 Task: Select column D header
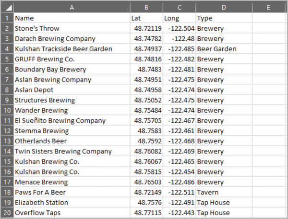click(x=224, y=8)
